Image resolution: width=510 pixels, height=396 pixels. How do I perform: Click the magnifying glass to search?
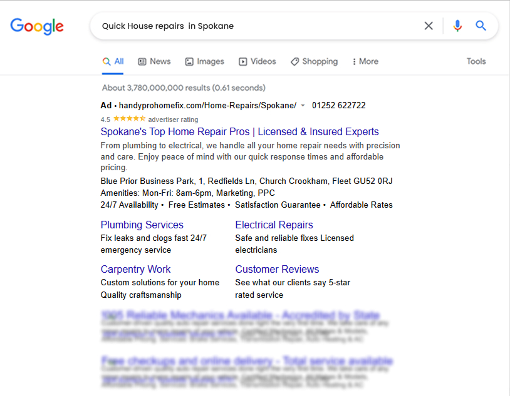click(481, 26)
